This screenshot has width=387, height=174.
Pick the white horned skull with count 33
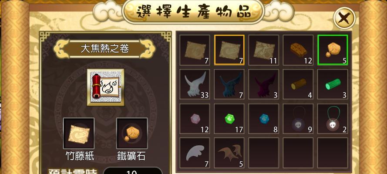point(195,84)
